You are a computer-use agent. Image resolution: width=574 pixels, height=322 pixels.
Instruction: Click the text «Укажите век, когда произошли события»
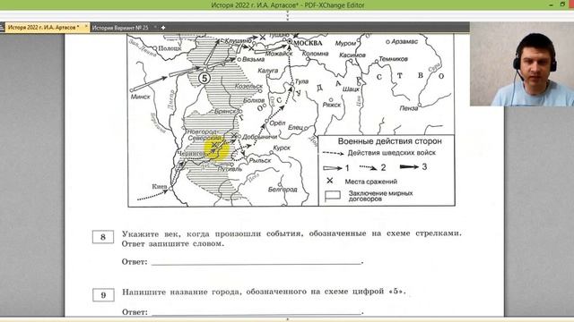[x=213, y=233]
